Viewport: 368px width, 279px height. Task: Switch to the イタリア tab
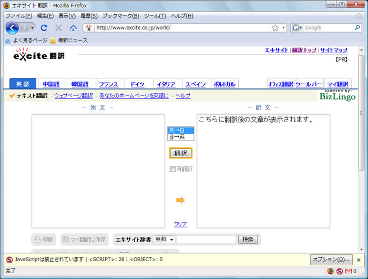[x=166, y=84]
